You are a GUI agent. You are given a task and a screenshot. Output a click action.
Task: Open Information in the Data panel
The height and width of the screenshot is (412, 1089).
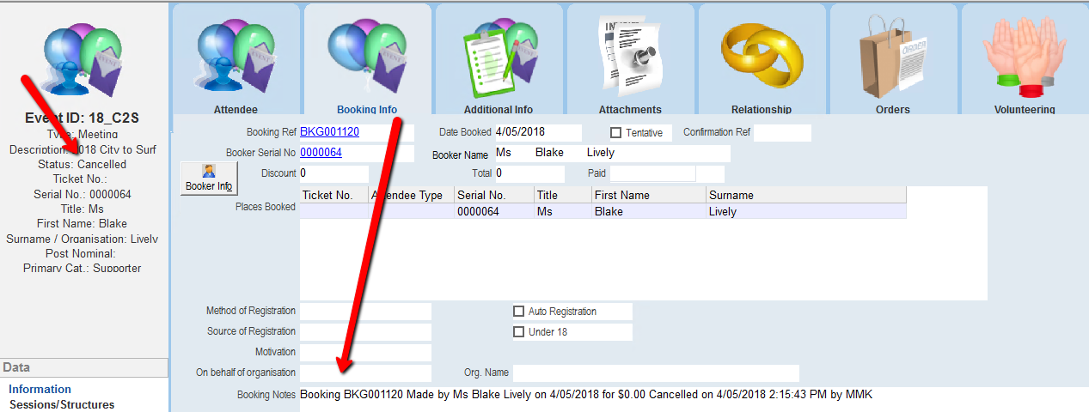click(x=40, y=390)
